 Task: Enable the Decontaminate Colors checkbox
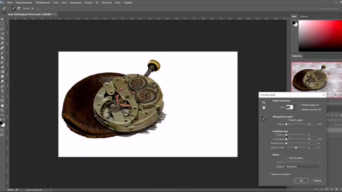coord(287,158)
